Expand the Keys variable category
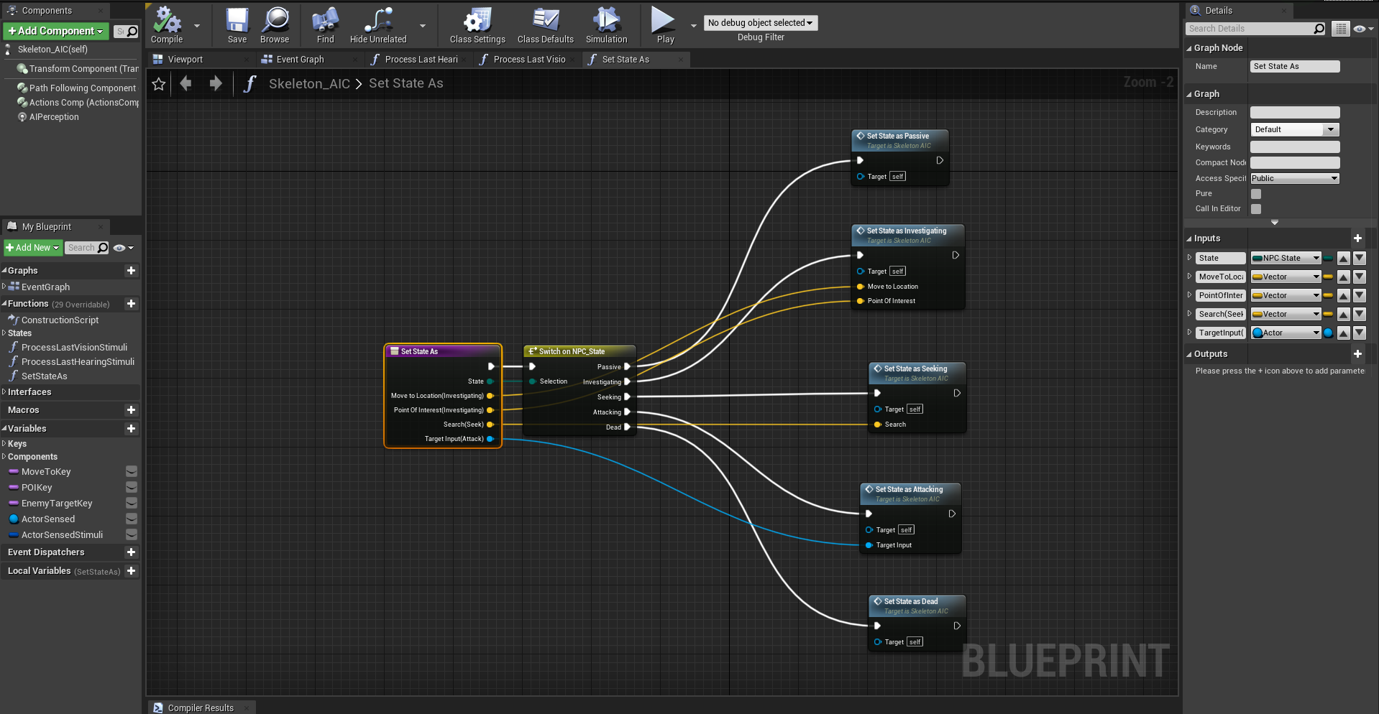This screenshot has width=1379, height=714. (x=4, y=444)
